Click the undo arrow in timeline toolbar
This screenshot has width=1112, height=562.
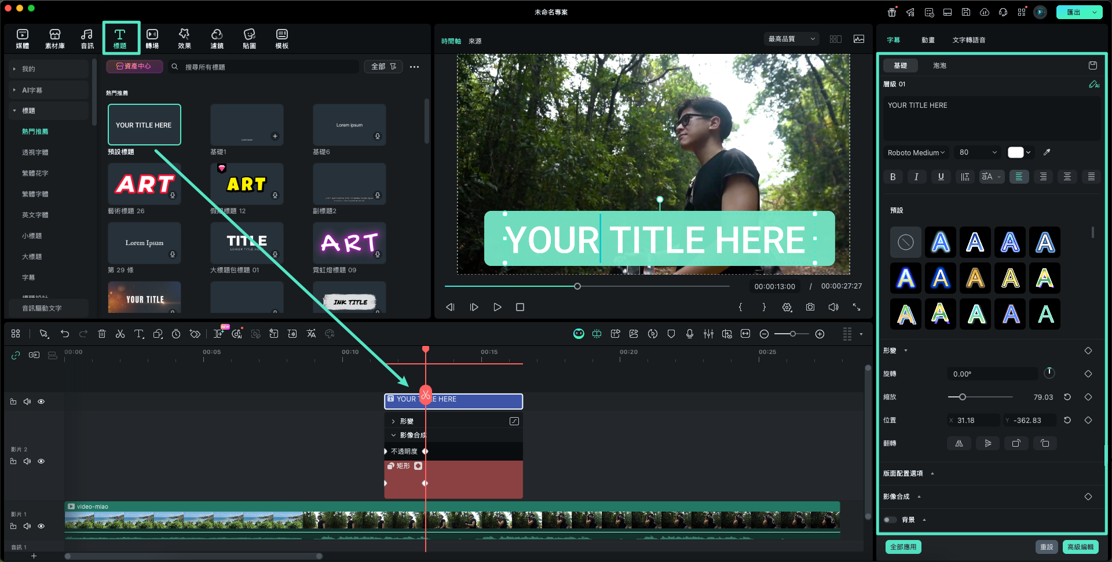point(65,334)
